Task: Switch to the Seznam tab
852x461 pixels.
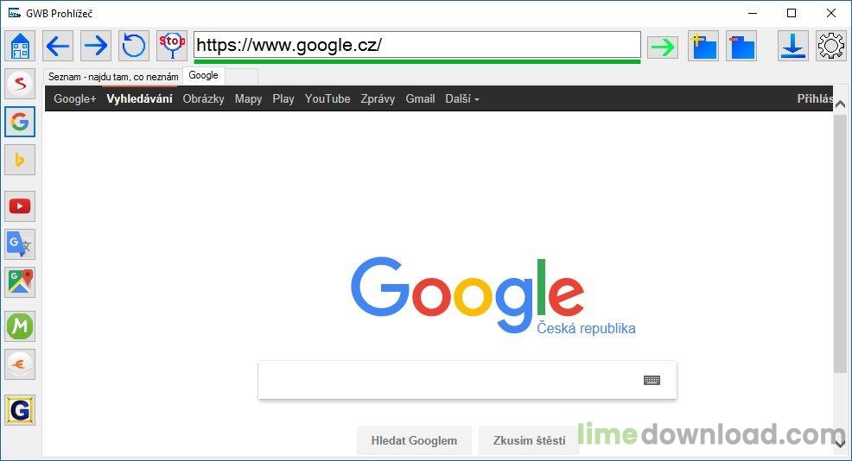Action: click(113, 77)
